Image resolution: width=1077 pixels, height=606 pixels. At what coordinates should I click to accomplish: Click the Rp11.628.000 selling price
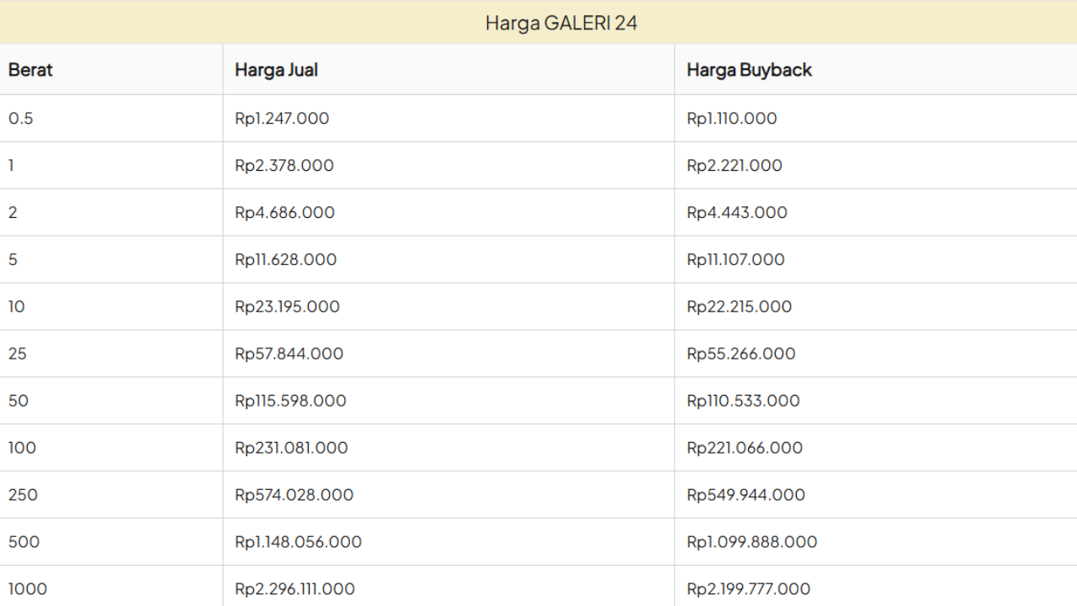285,260
